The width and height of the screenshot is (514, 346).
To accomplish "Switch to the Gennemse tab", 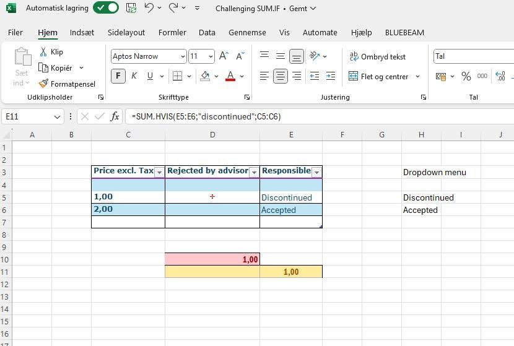I will point(247,32).
